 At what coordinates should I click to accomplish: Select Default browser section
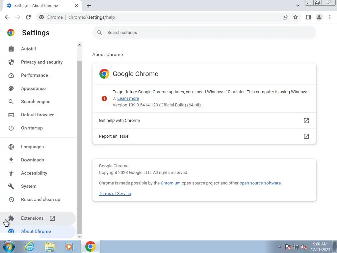[38, 115]
